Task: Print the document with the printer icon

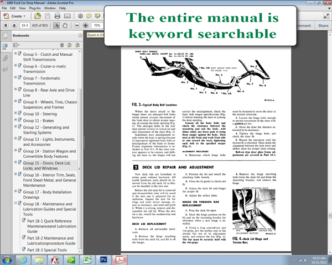Action: click(57, 16)
